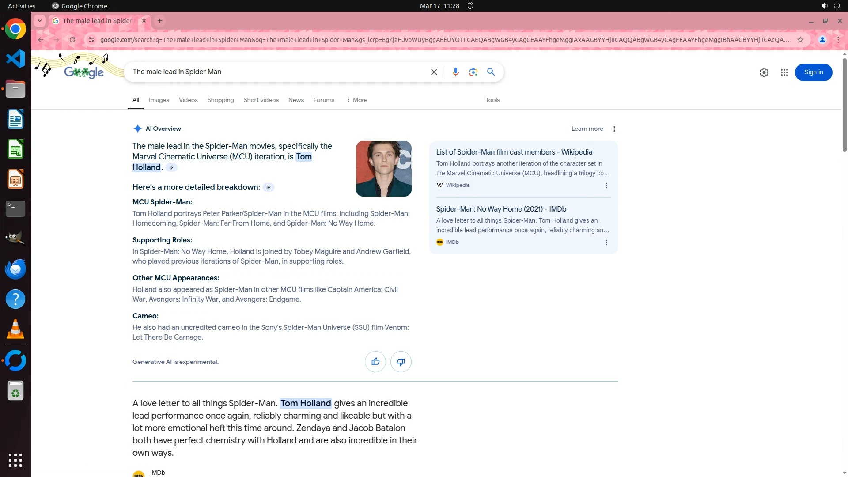Launch VLC from the Ubuntu dock
The width and height of the screenshot is (848, 477).
click(15, 329)
